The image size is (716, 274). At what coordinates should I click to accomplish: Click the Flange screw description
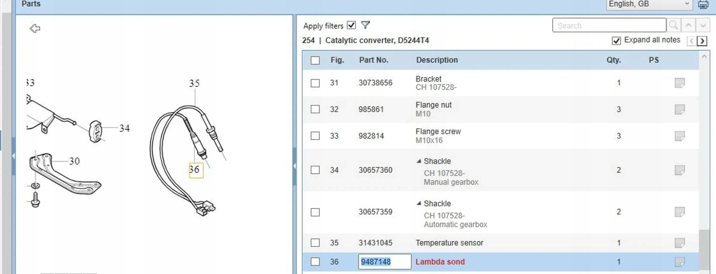pos(438,131)
